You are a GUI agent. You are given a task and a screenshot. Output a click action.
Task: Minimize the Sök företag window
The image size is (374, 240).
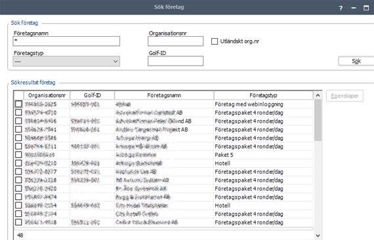click(354, 8)
